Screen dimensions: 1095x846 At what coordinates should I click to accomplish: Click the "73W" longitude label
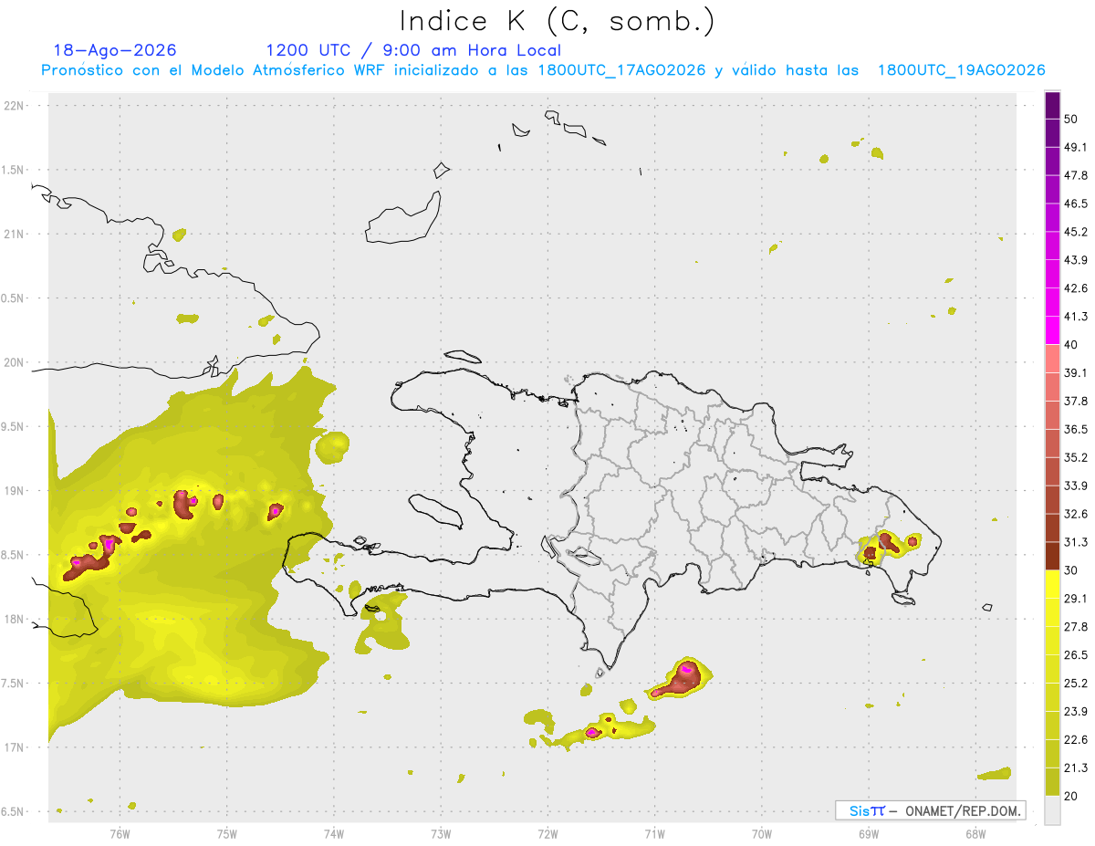click(441, 833)
